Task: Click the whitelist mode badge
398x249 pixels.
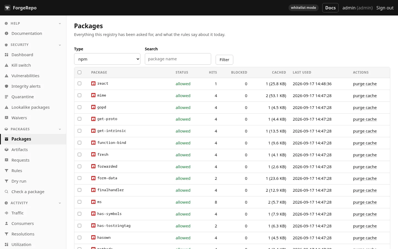Action: click(303, 8)
